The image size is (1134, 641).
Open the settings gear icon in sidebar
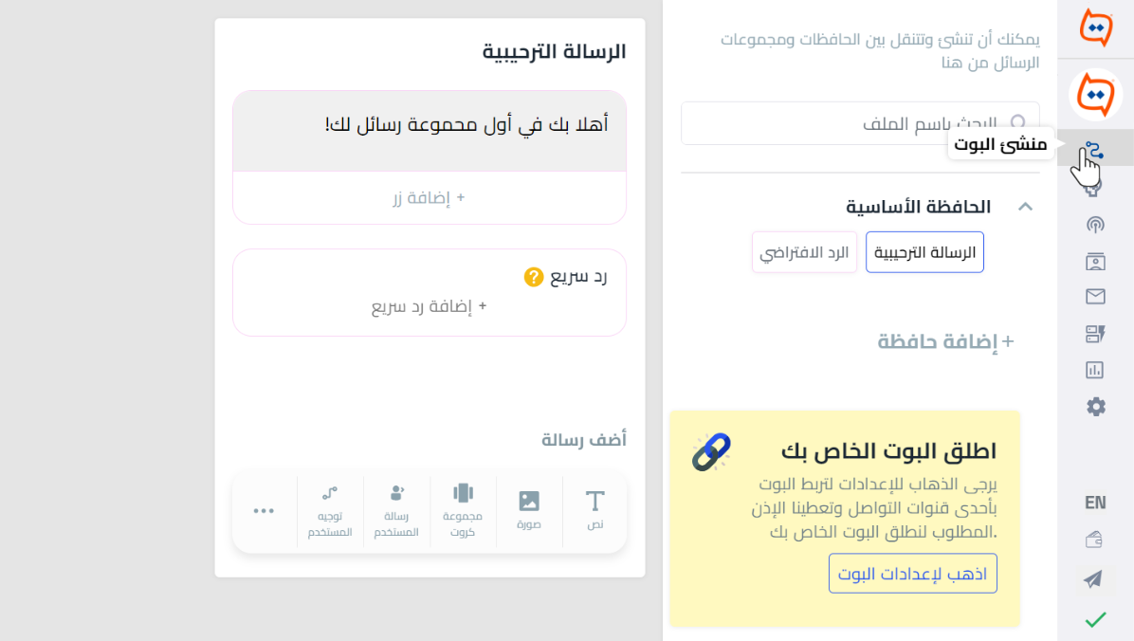coord(1096,407)
